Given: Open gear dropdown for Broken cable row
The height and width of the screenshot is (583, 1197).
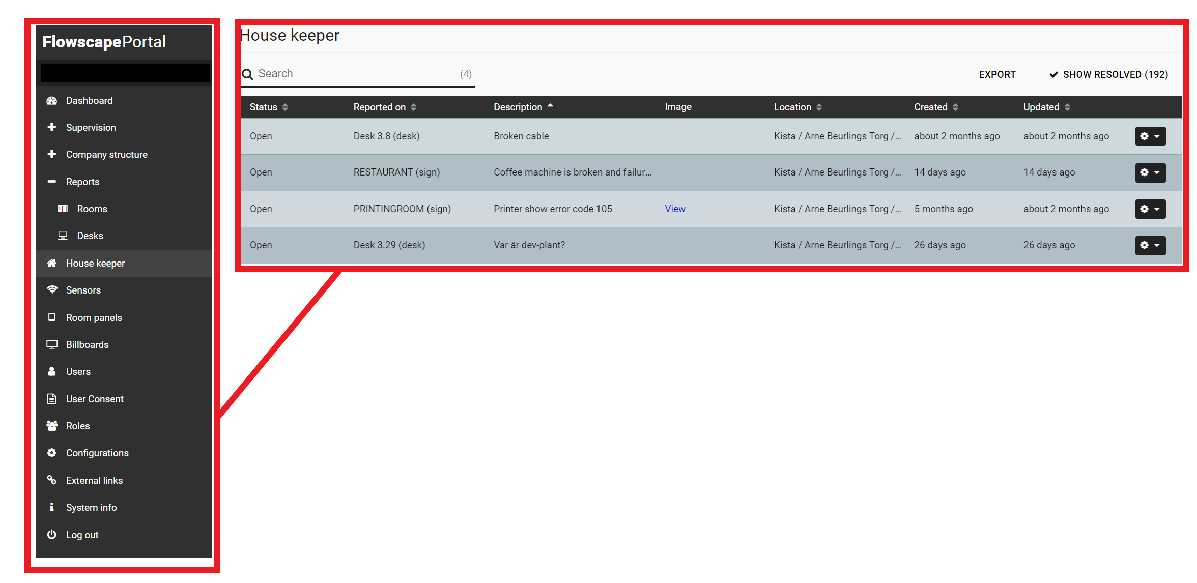Looking at the screenshot, I should point(1150,136).
